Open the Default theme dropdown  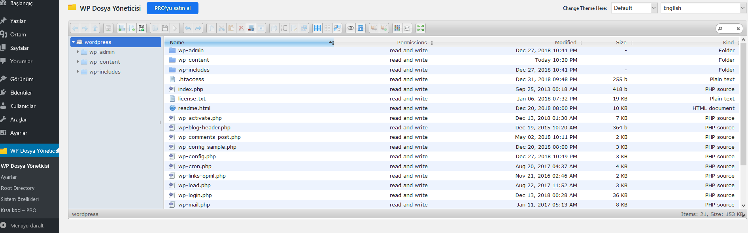tap(634, 8)
